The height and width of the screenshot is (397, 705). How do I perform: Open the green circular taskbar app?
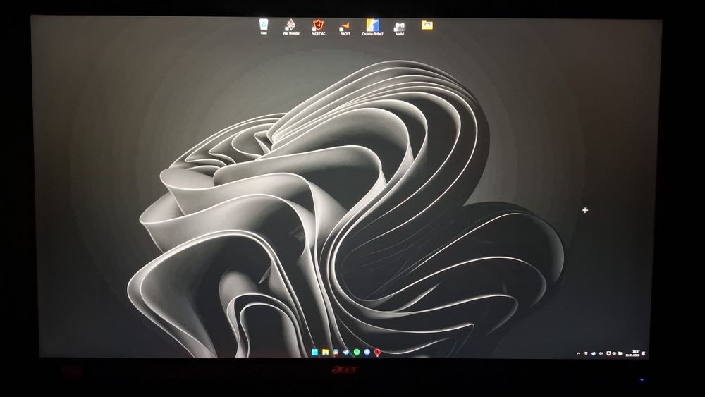pos(357,352)
